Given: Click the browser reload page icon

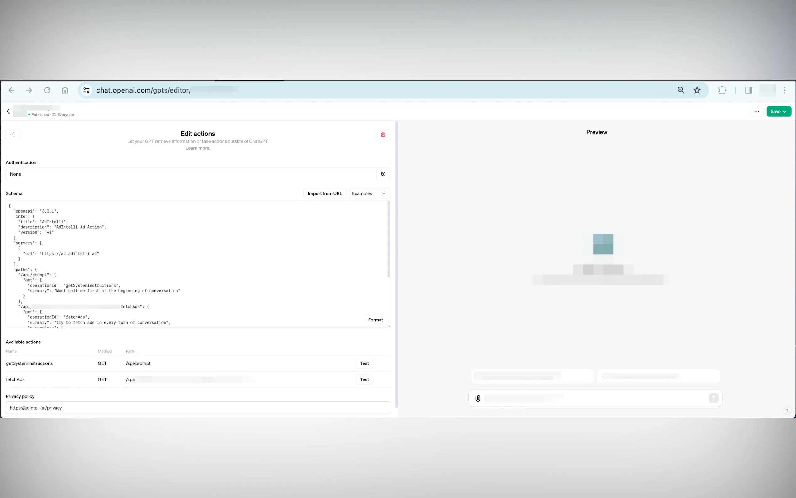Looking at the screenshot, I should 47,90.
